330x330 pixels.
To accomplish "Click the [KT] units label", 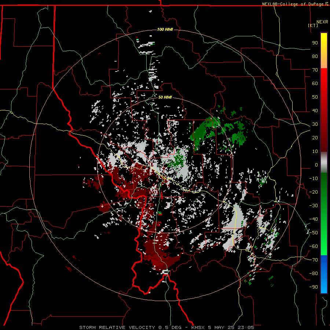I will click(x=313, y=25).
